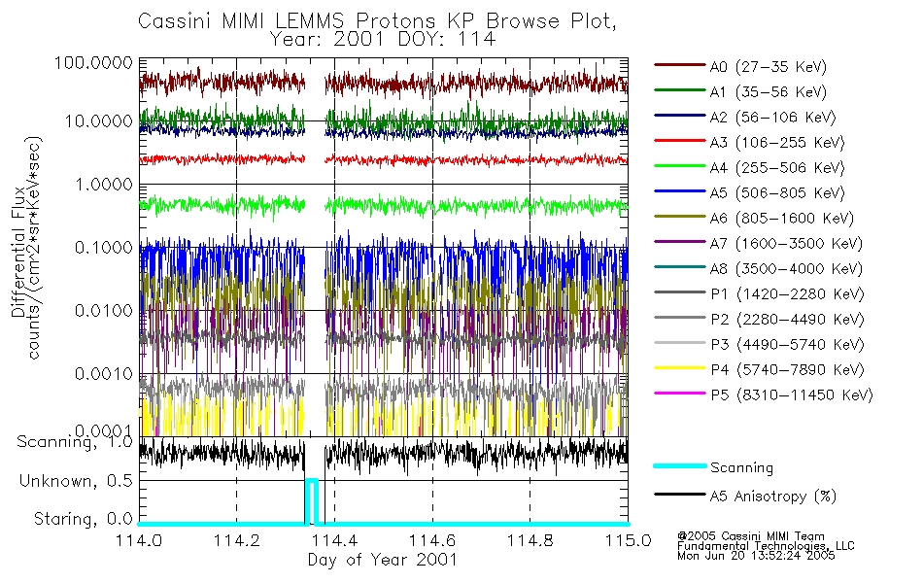Click the blue A5 legend line
Image resolution: width=923 pixels, height=583 pixels.
pos(680,191)
